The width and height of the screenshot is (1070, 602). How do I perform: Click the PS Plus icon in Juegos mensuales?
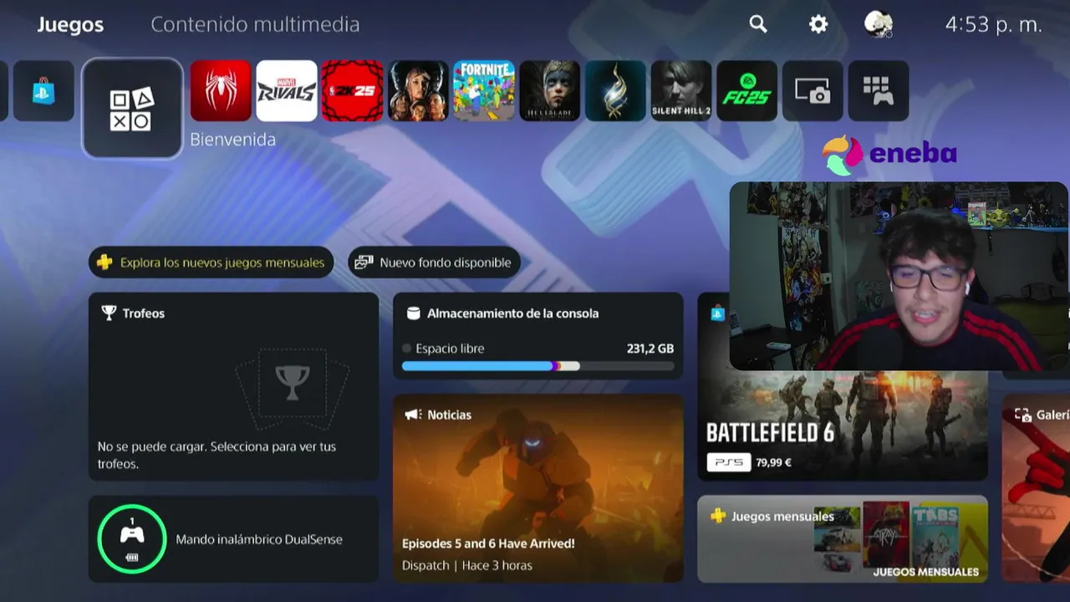pyautogui.click(x=718, y=516)
